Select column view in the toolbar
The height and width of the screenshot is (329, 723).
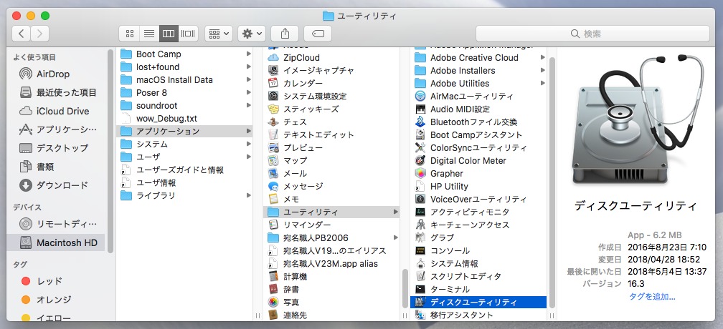(x=169, y=34)
